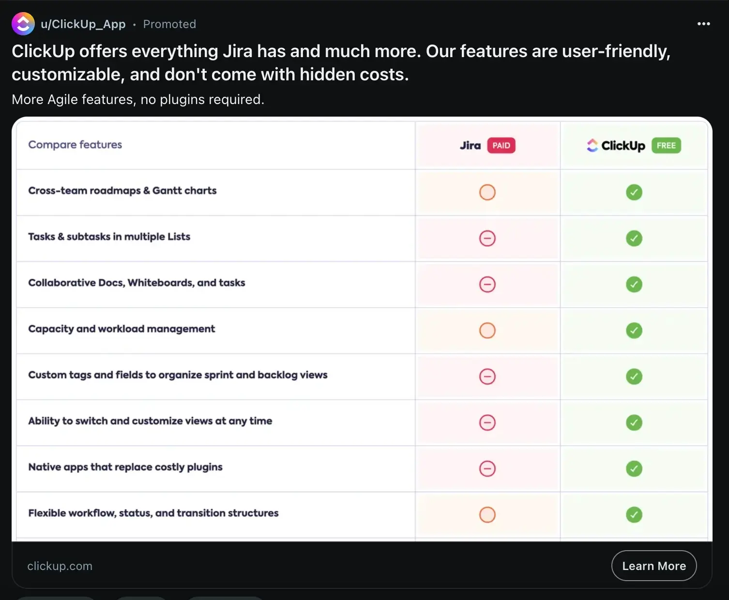Image resolution: width=729 pixels, height=600 pixels.
Task: Click the partially visible button below the ad card
Action: (x=56, y=598)
